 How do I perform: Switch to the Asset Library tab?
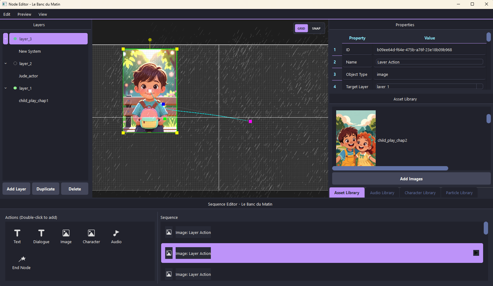(347, 193)
